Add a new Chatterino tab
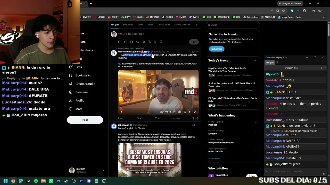Screen dimensions: 330x185 (277, 62)
